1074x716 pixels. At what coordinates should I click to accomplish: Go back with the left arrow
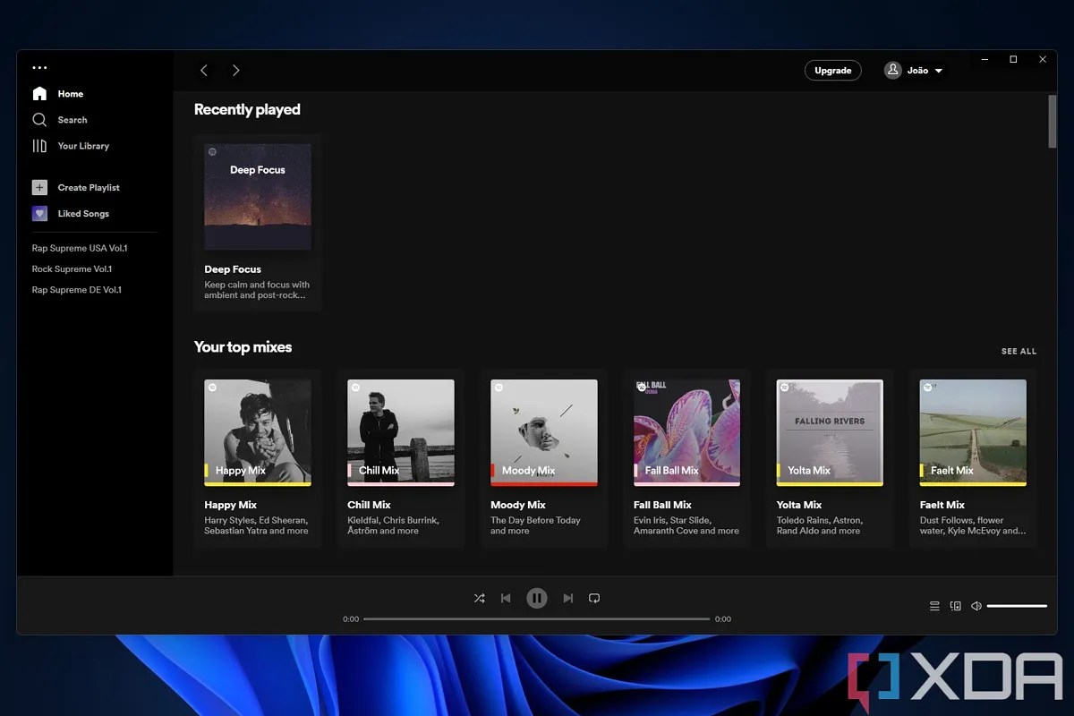[204, 70]
